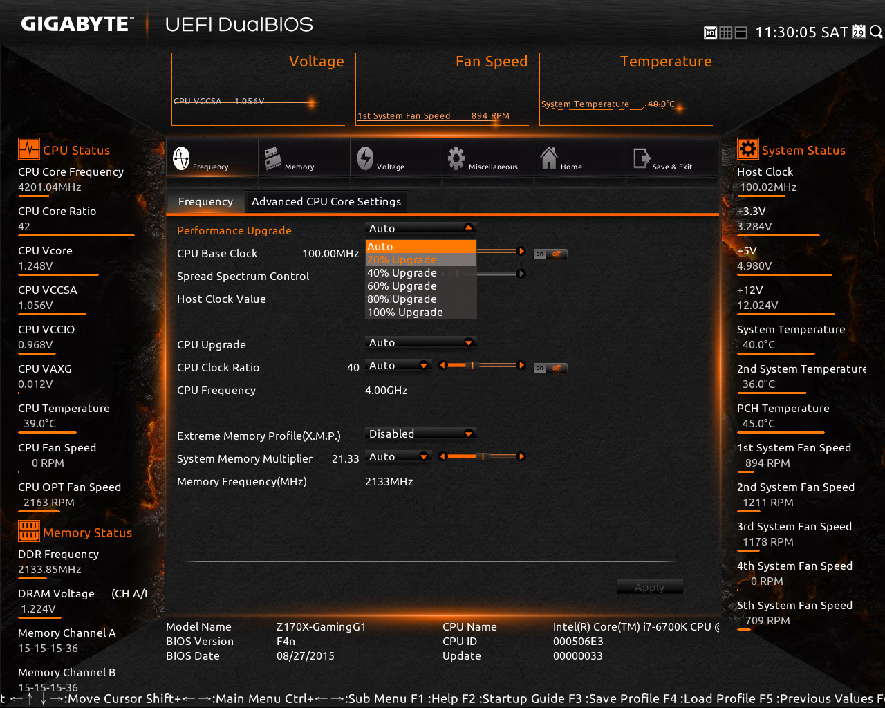
Task: Decrease CPU Clock Ratio with left arrow
Action: [x=442, y=365]
